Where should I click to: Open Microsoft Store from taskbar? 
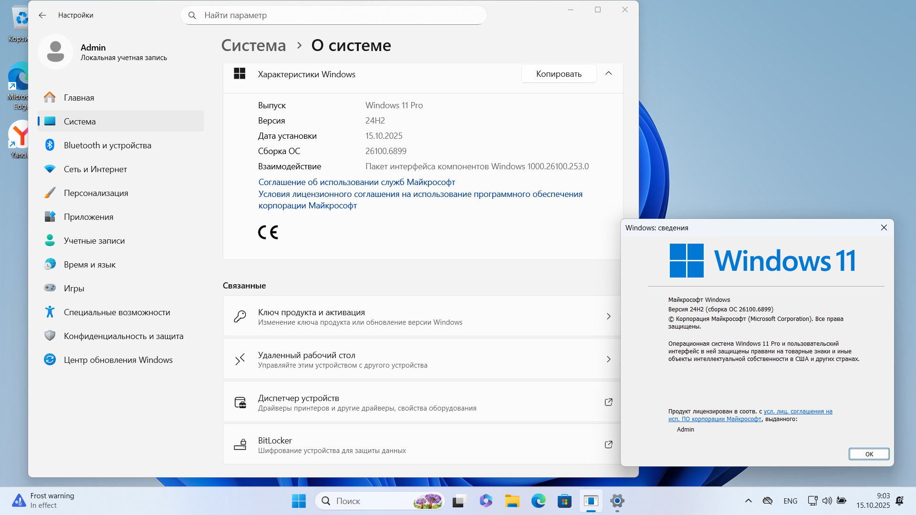[564, 501]
